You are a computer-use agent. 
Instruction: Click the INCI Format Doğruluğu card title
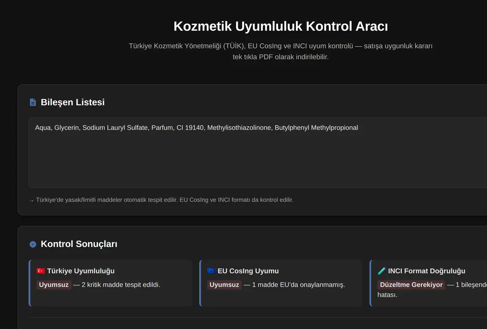427,271
